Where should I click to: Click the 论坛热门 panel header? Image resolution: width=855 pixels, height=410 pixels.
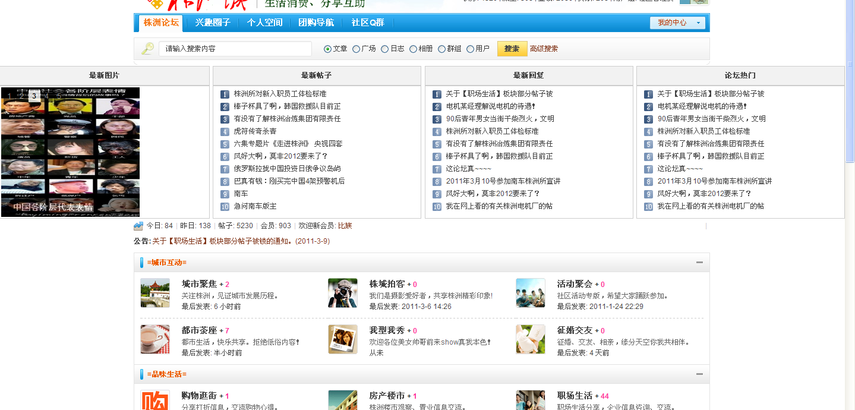pyautogui.click(x=740, y=75)
